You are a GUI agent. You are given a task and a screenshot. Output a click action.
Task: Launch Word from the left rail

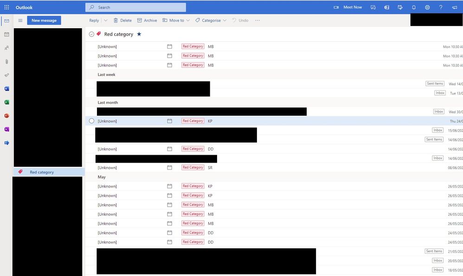pyautogui.click(x=6, y=89)
